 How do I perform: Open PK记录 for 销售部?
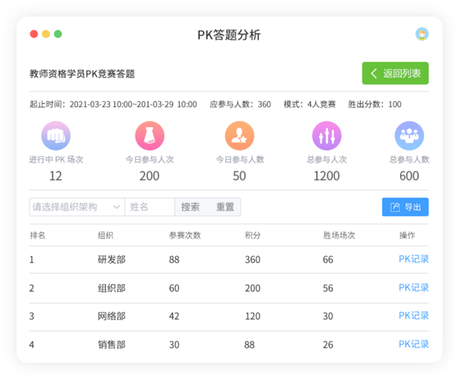(x=413, y=344)
